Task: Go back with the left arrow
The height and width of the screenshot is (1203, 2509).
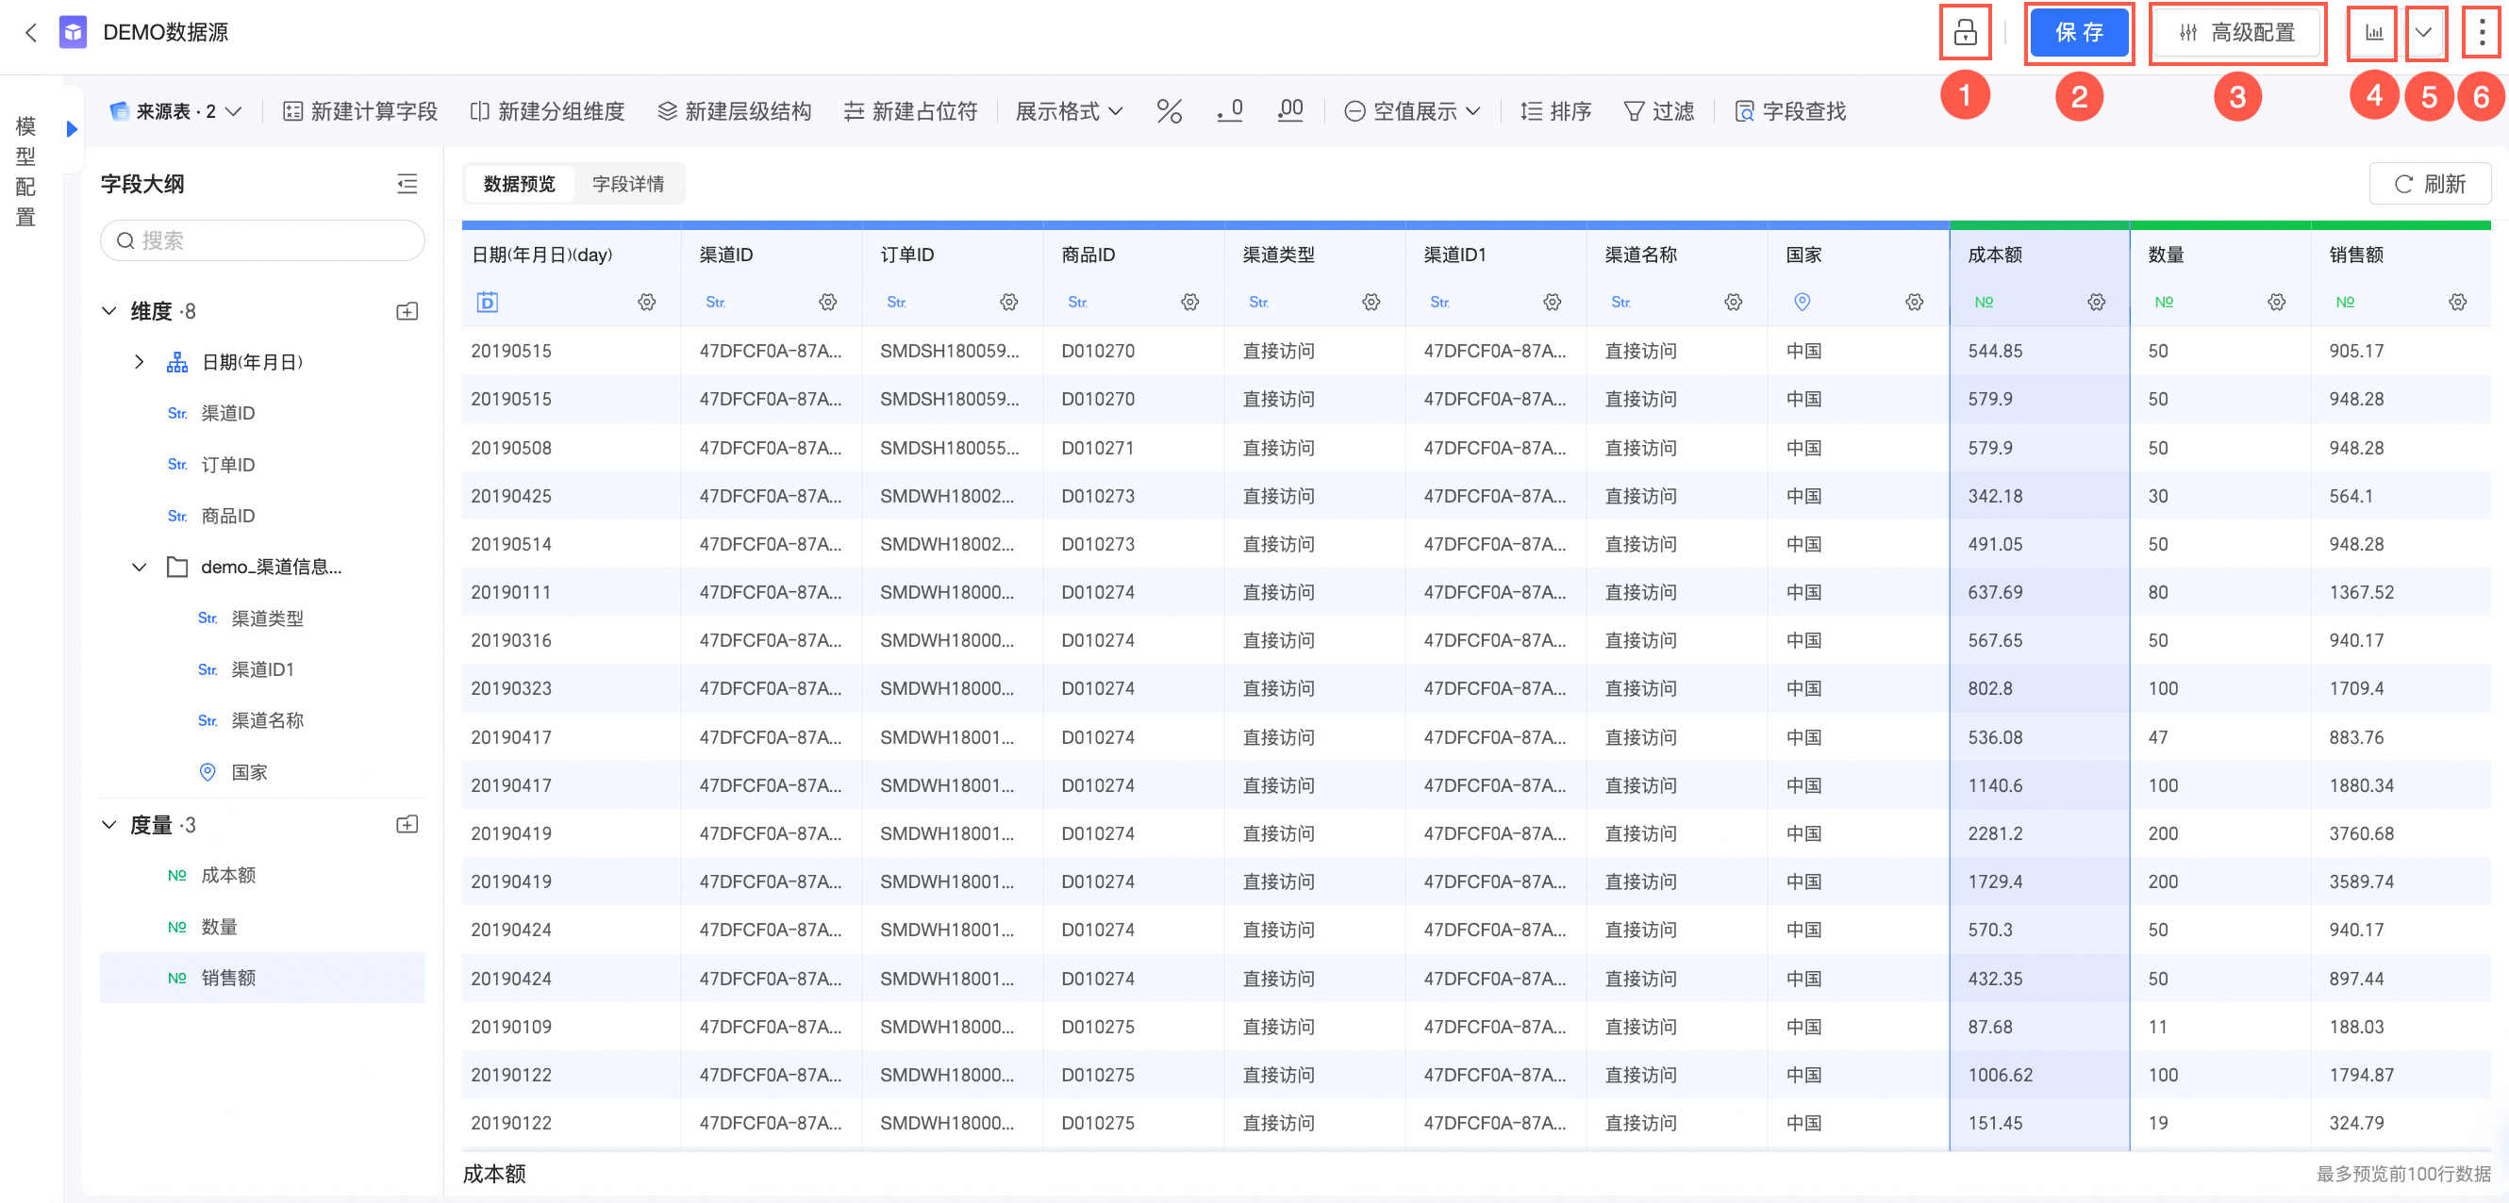Action: pos(31,33)
